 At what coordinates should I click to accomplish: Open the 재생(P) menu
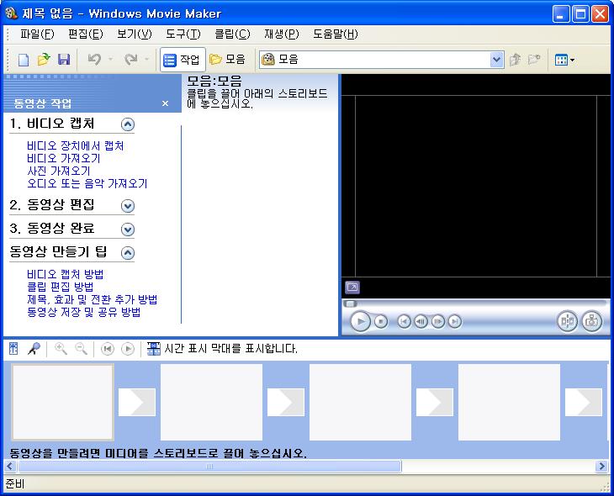[282, 34]
